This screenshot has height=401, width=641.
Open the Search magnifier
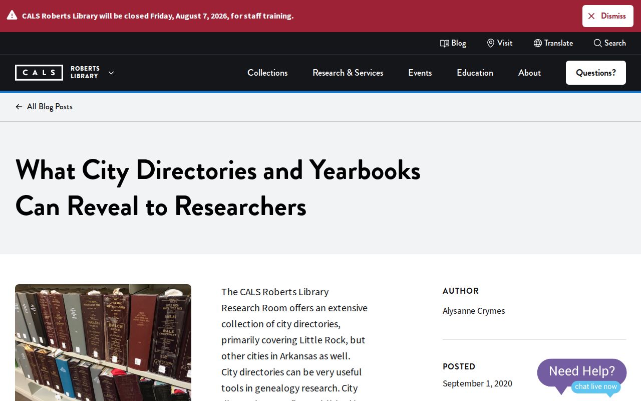click(609, 43)
